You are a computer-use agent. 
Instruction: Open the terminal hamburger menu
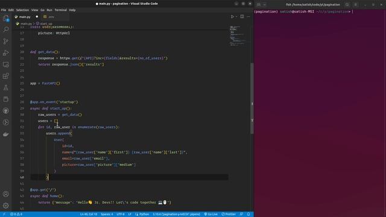(355, 4)
